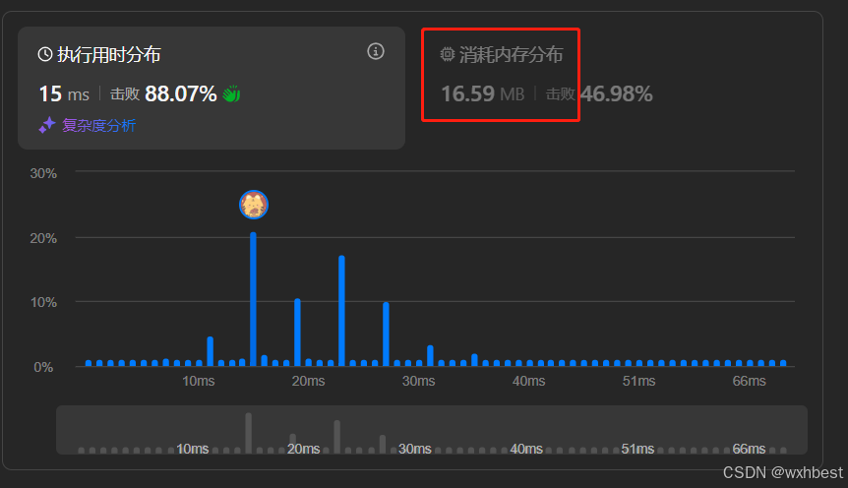Click the 10ms label on main x-axis

[x=198, y=381]
